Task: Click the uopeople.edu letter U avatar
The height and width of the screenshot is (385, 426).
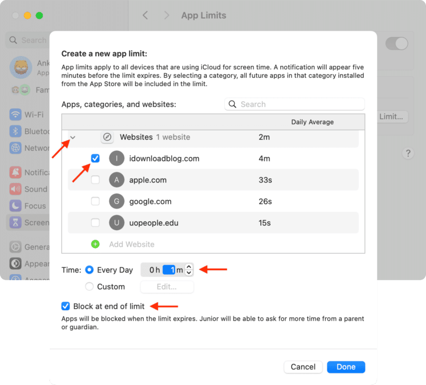Action: [x=116, y=222]
